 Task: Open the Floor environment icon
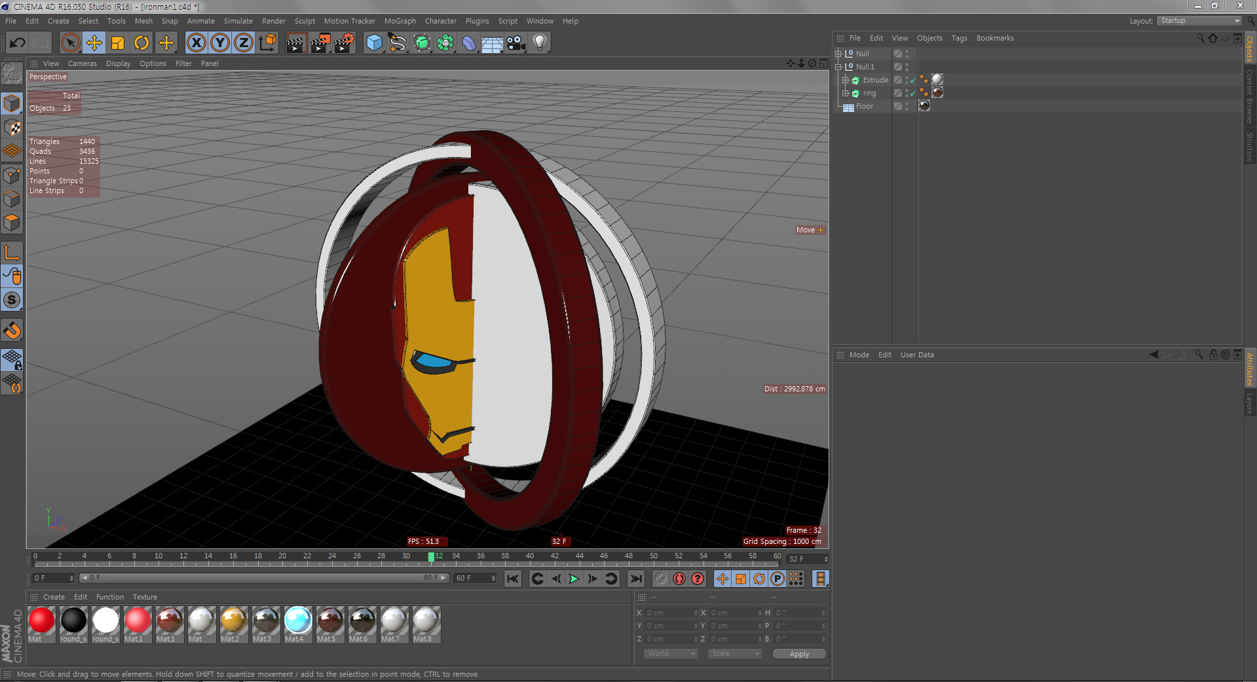(x=493, y=43)
